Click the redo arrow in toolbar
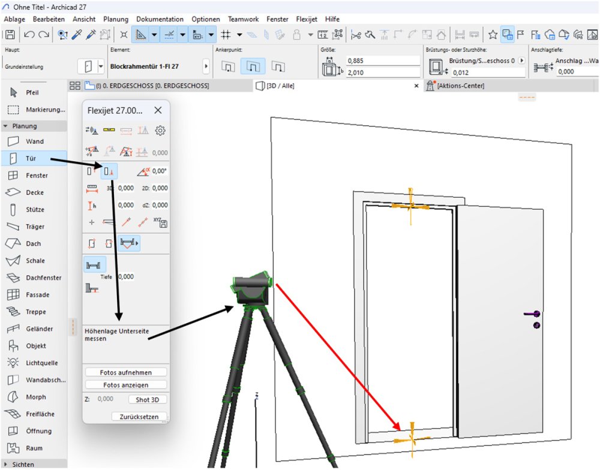 (x=44, y=35)
